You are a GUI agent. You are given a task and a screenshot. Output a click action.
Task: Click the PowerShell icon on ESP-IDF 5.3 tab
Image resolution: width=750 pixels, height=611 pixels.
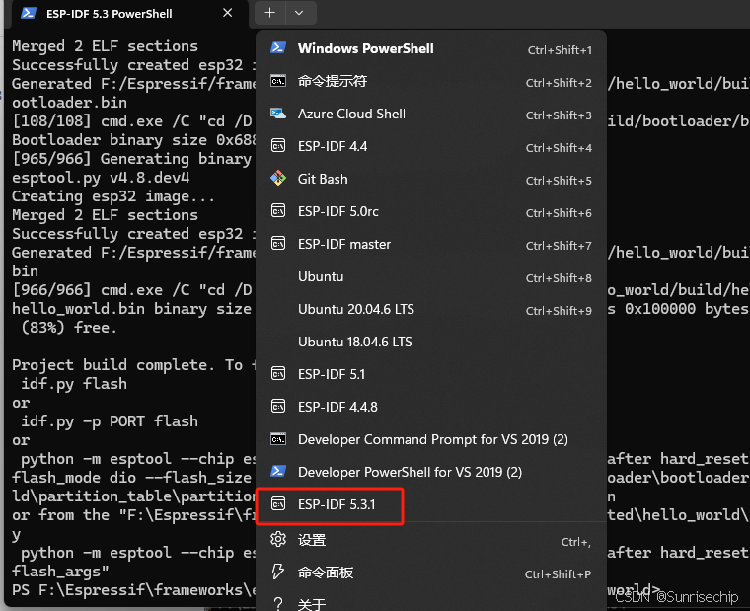[29, 13]
